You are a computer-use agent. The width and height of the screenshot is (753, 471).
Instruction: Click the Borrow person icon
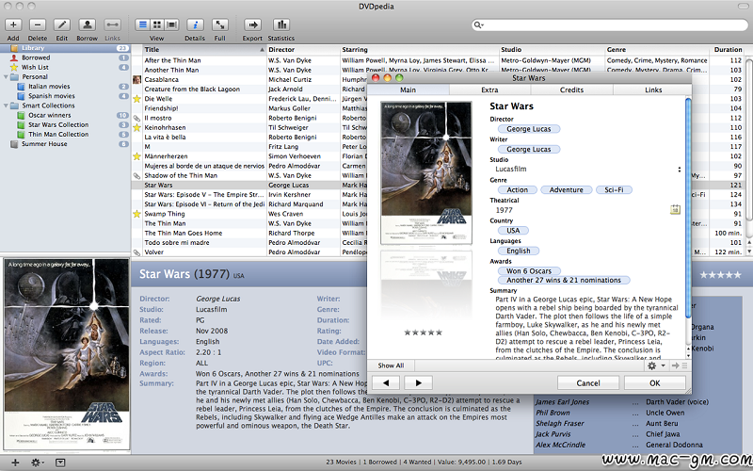pos(87,24)
